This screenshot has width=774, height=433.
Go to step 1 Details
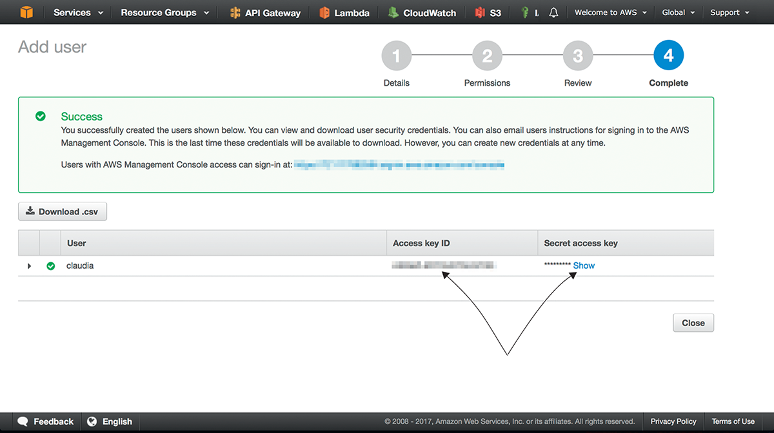coord(396,57)
